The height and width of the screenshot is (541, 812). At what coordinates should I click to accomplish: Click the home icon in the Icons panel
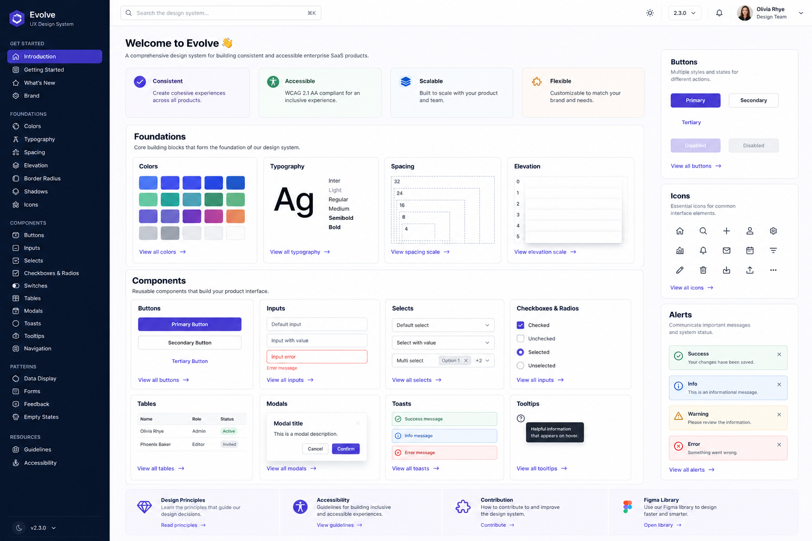pyautogui.click(x=680, y=231)
